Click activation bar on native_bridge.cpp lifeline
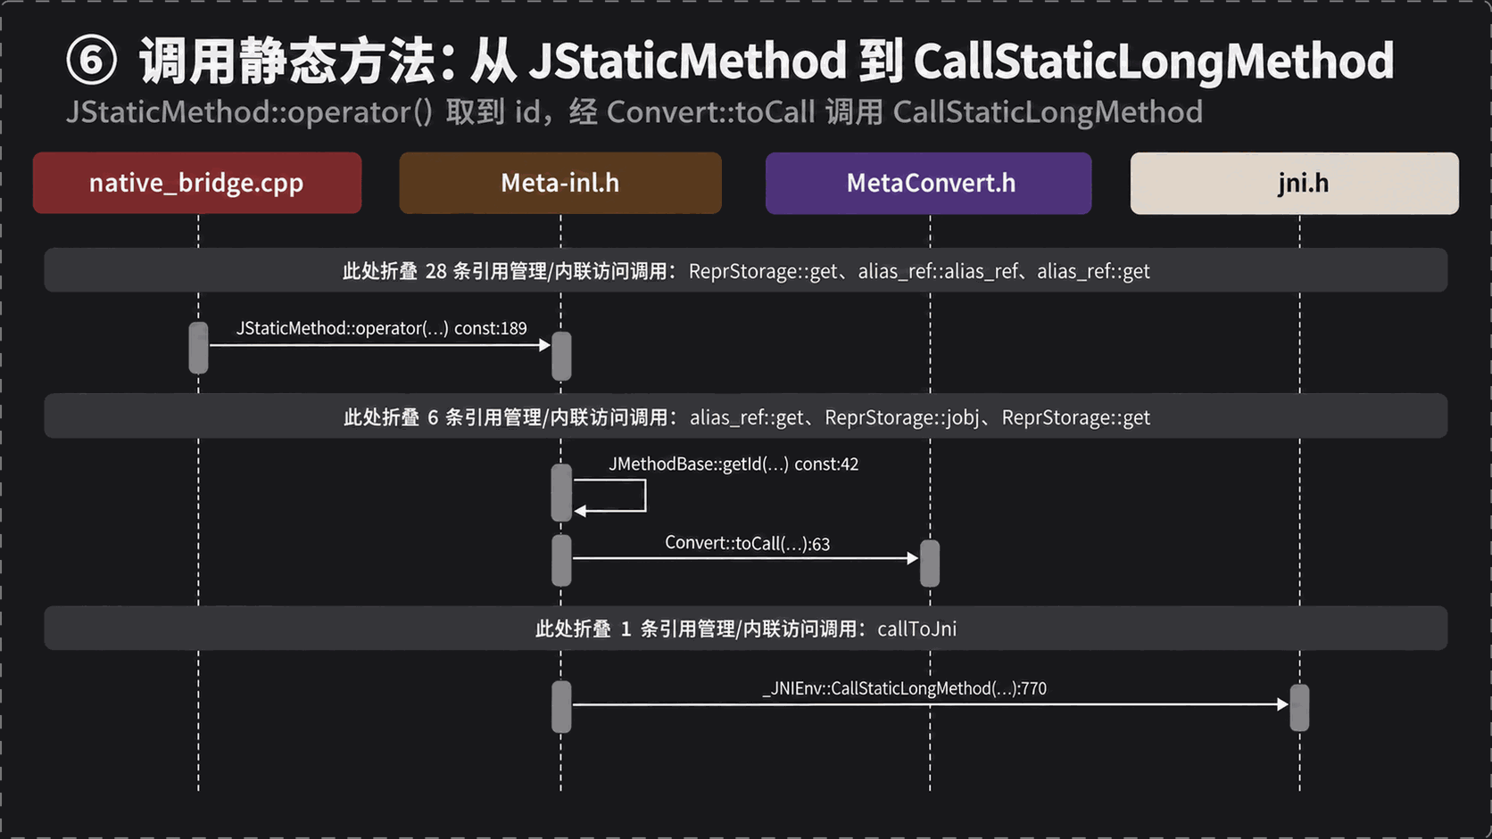The image size is (1492, 839). (x=198, y=348)
